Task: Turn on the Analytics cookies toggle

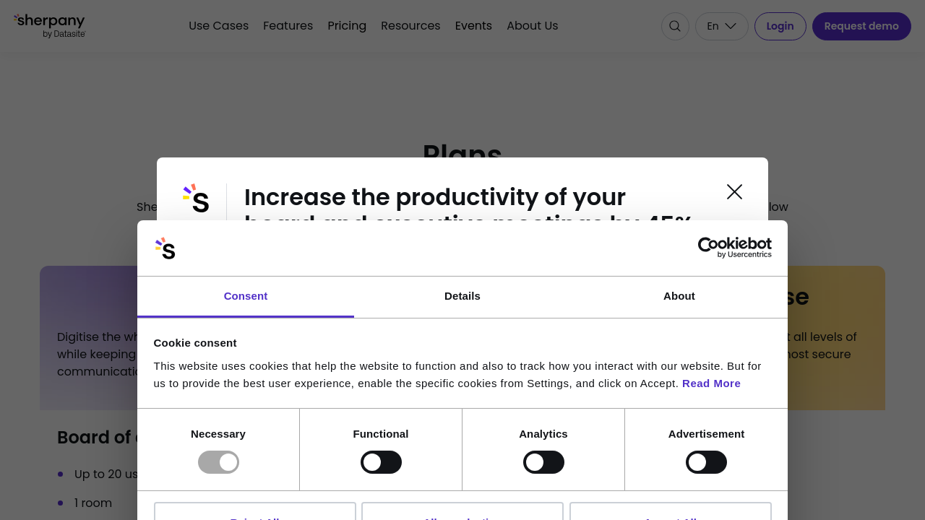Action: point(543,462)
